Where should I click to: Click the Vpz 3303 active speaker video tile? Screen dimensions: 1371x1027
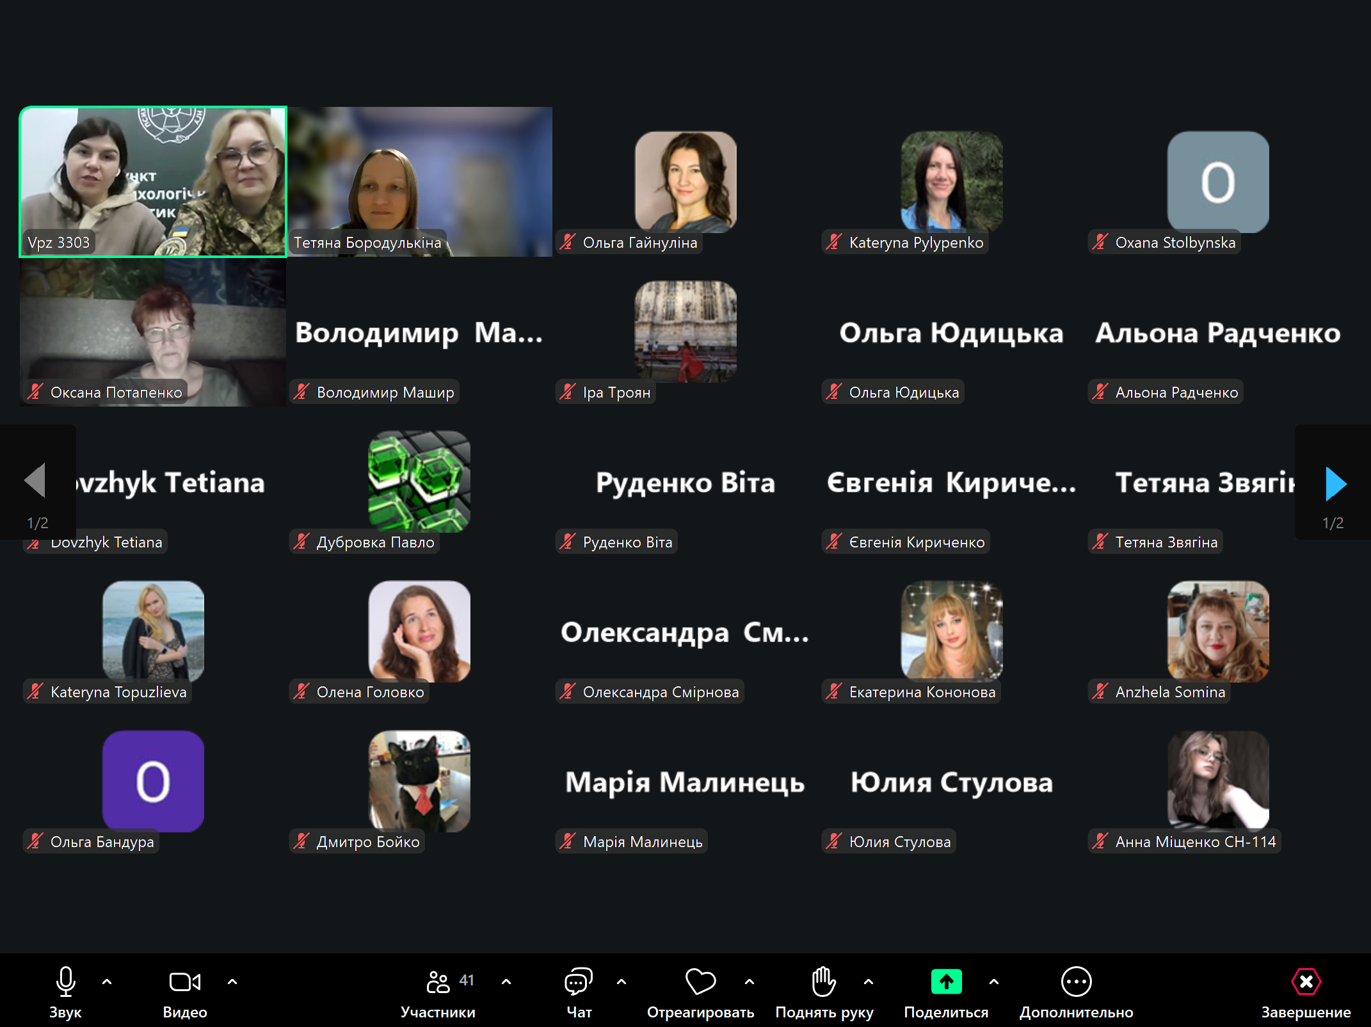coord(153,181)
